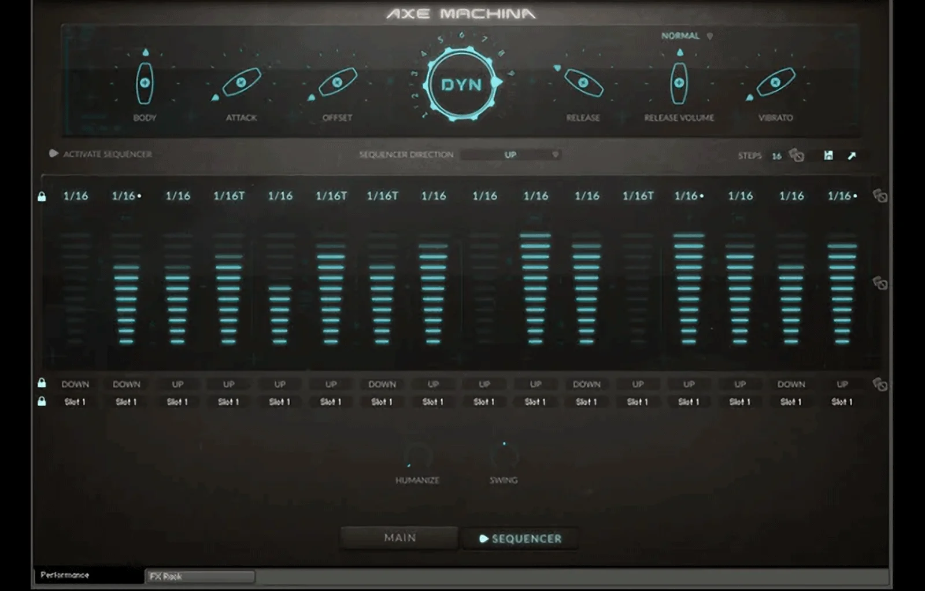The width and height of the screenshot is (925, 591).
Task: Randomize the step count with dice icon
Action: click(x=797, y=156)
